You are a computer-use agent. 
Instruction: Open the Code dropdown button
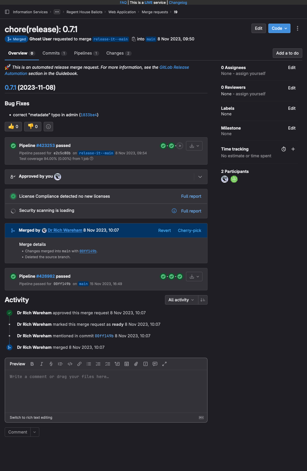click(x=279, y=28)
